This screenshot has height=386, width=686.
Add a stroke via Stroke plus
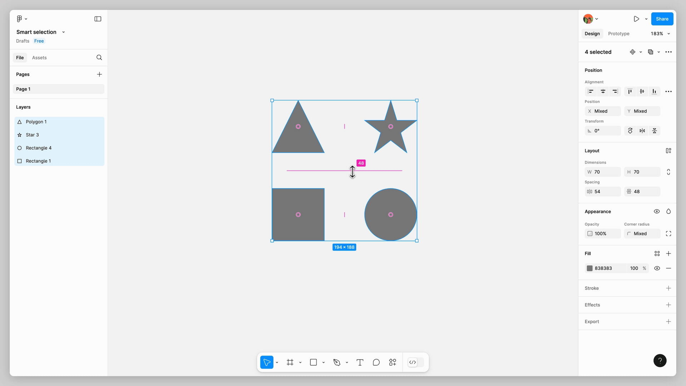point(668,288)
